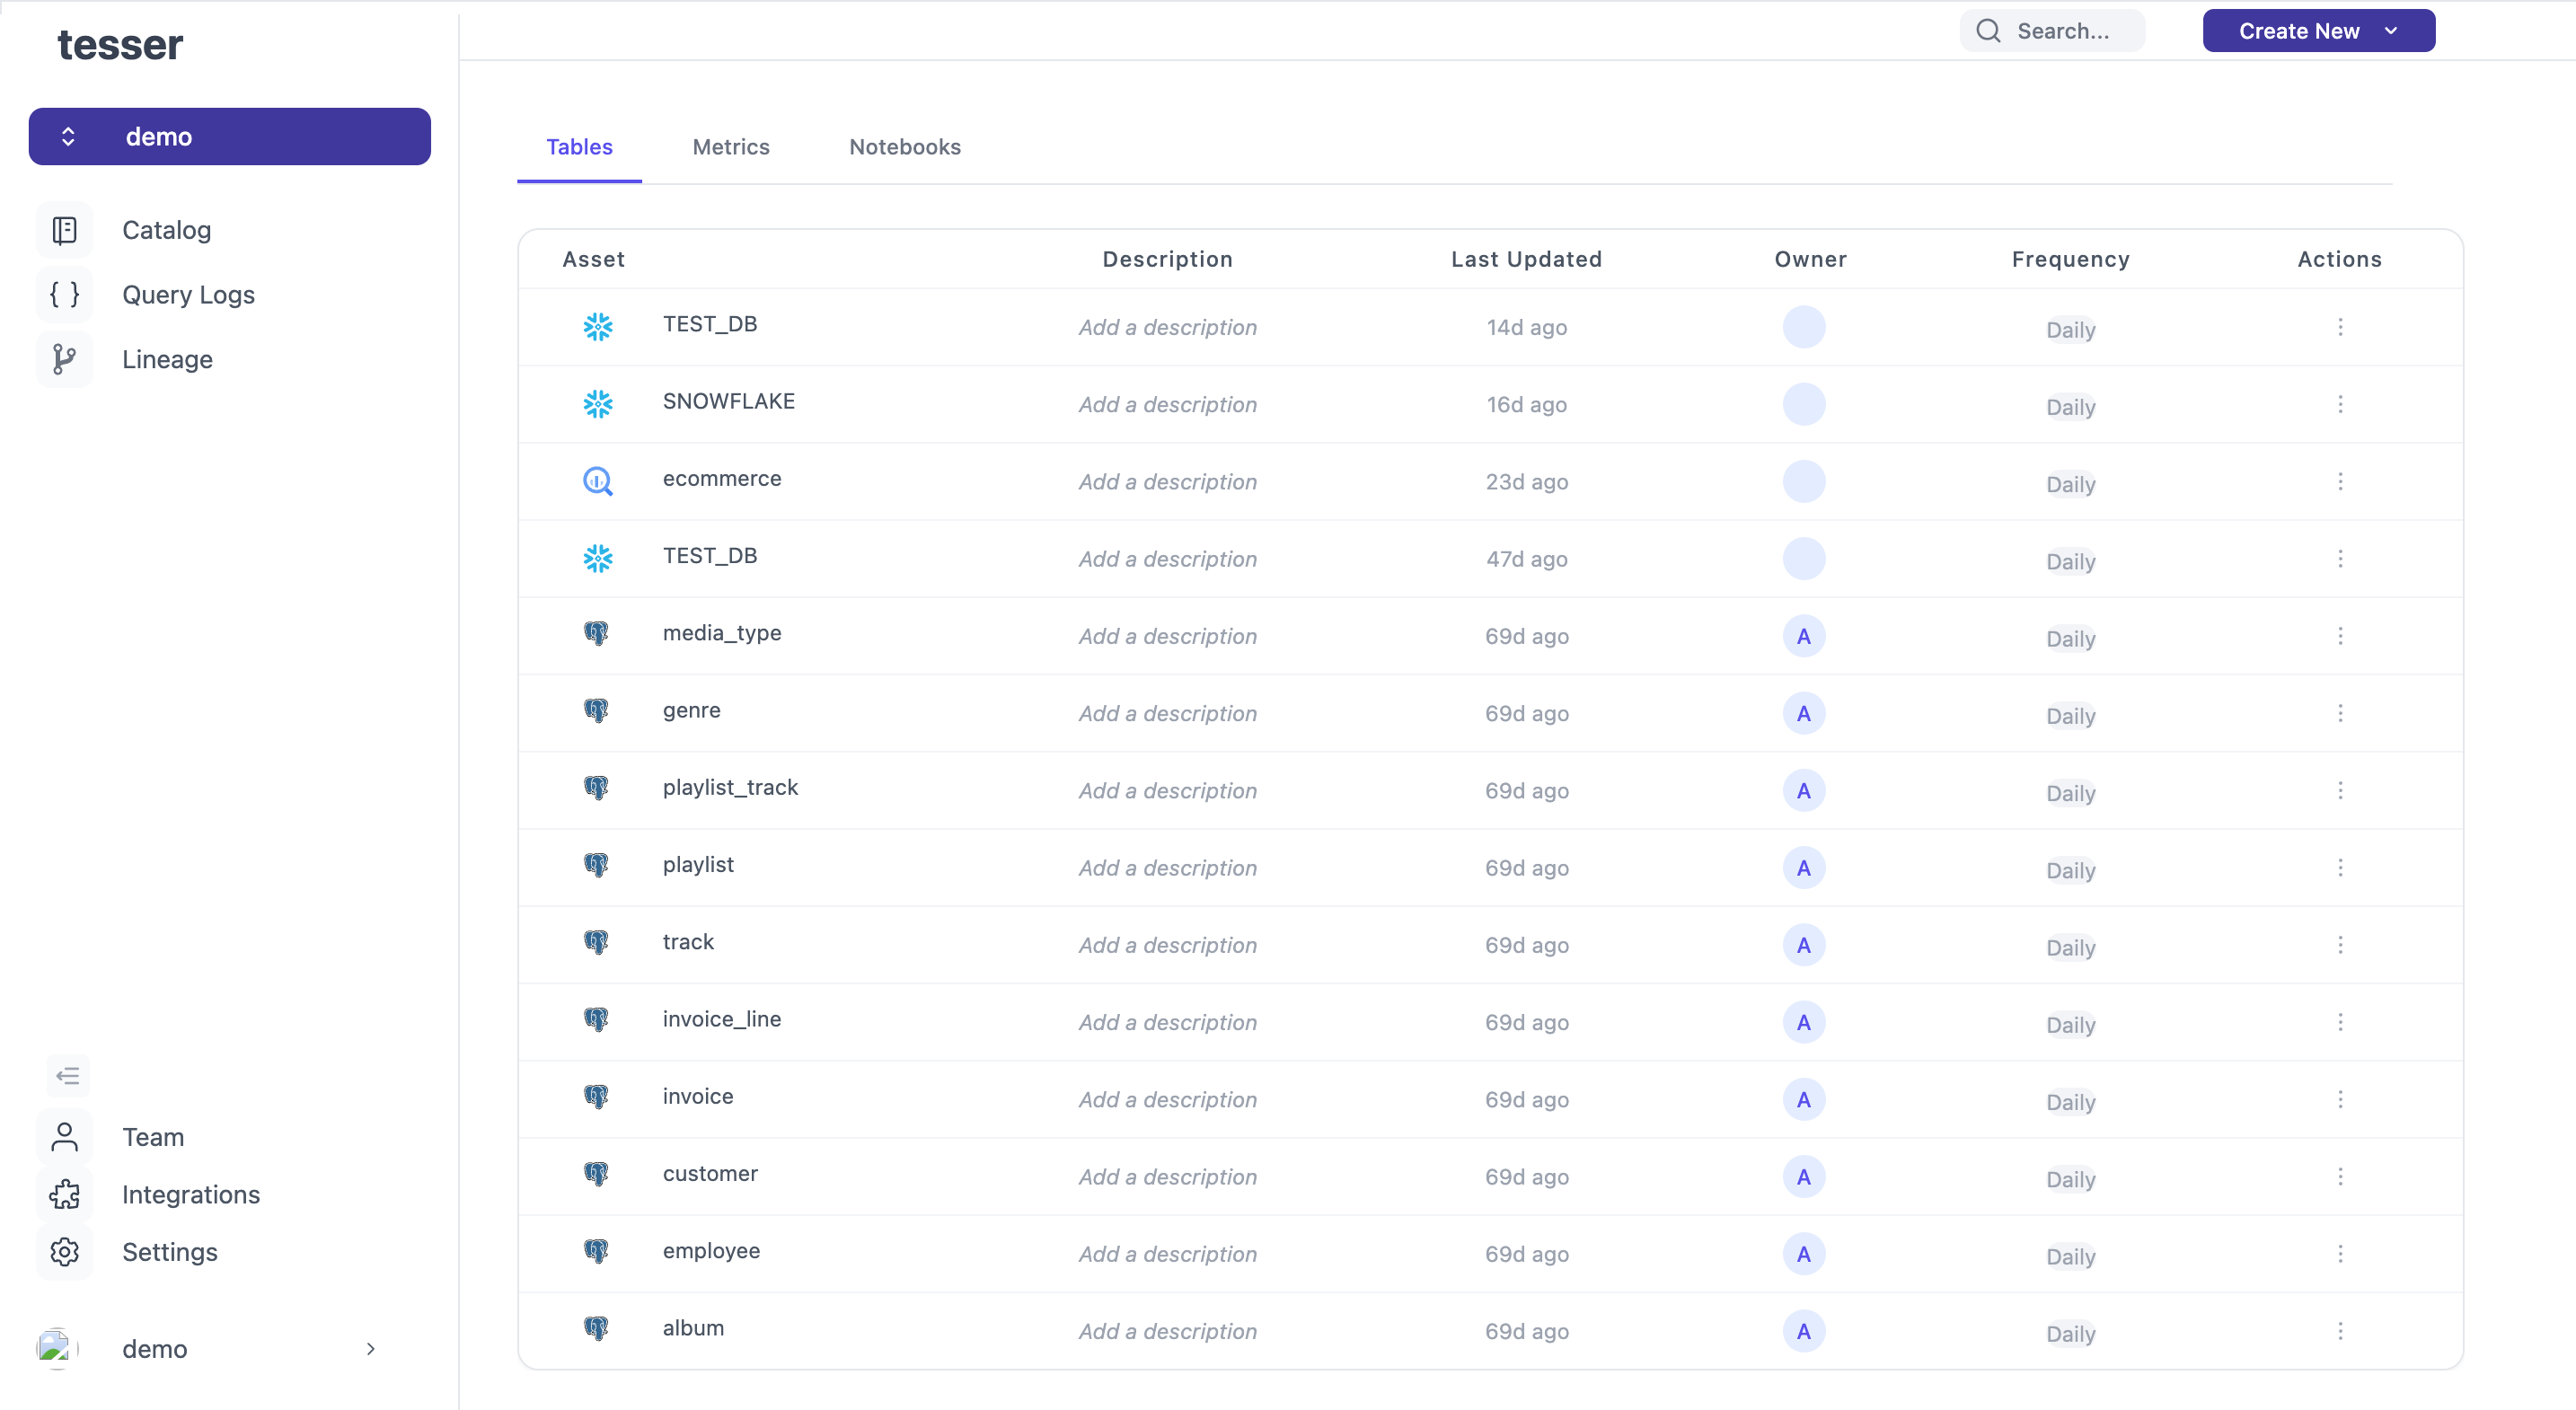2576x1410 pixels.
Task: Open actions menu for ecommerce row
Action: tap(2340, 481)
